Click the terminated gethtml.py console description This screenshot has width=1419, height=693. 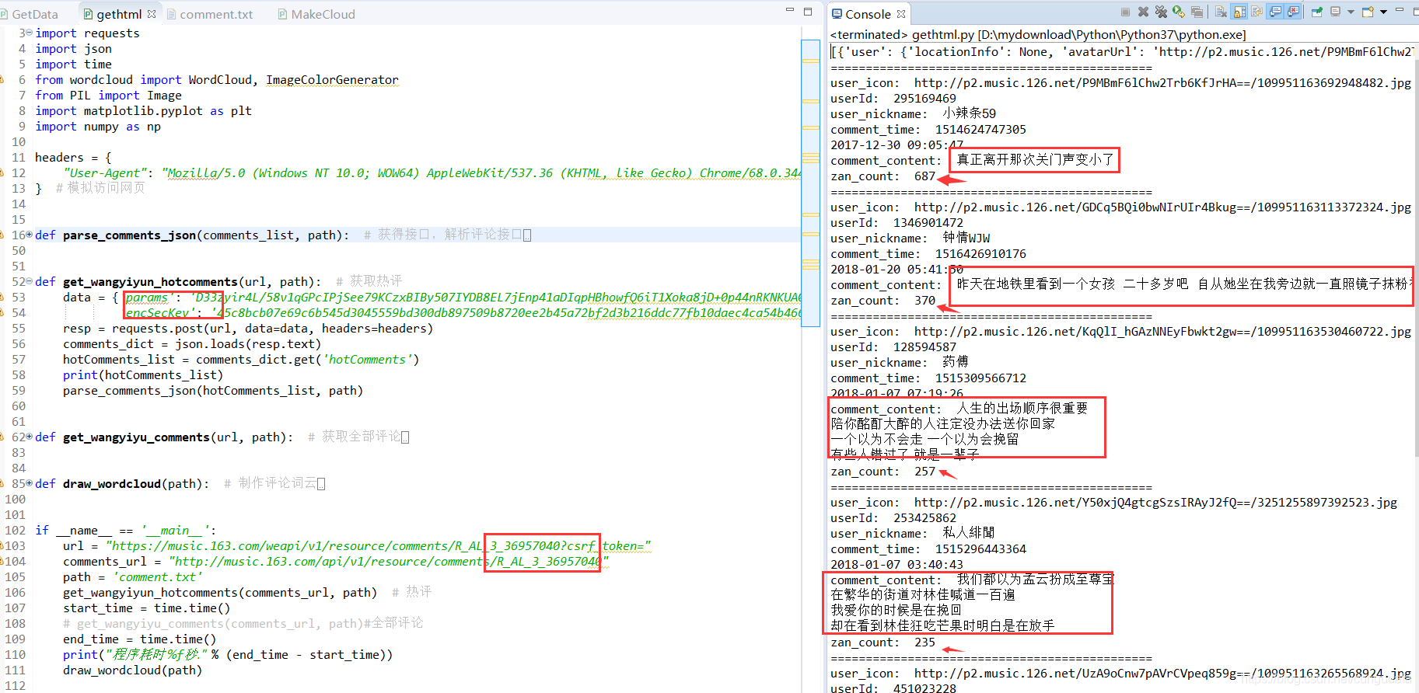coord(1038,35)
